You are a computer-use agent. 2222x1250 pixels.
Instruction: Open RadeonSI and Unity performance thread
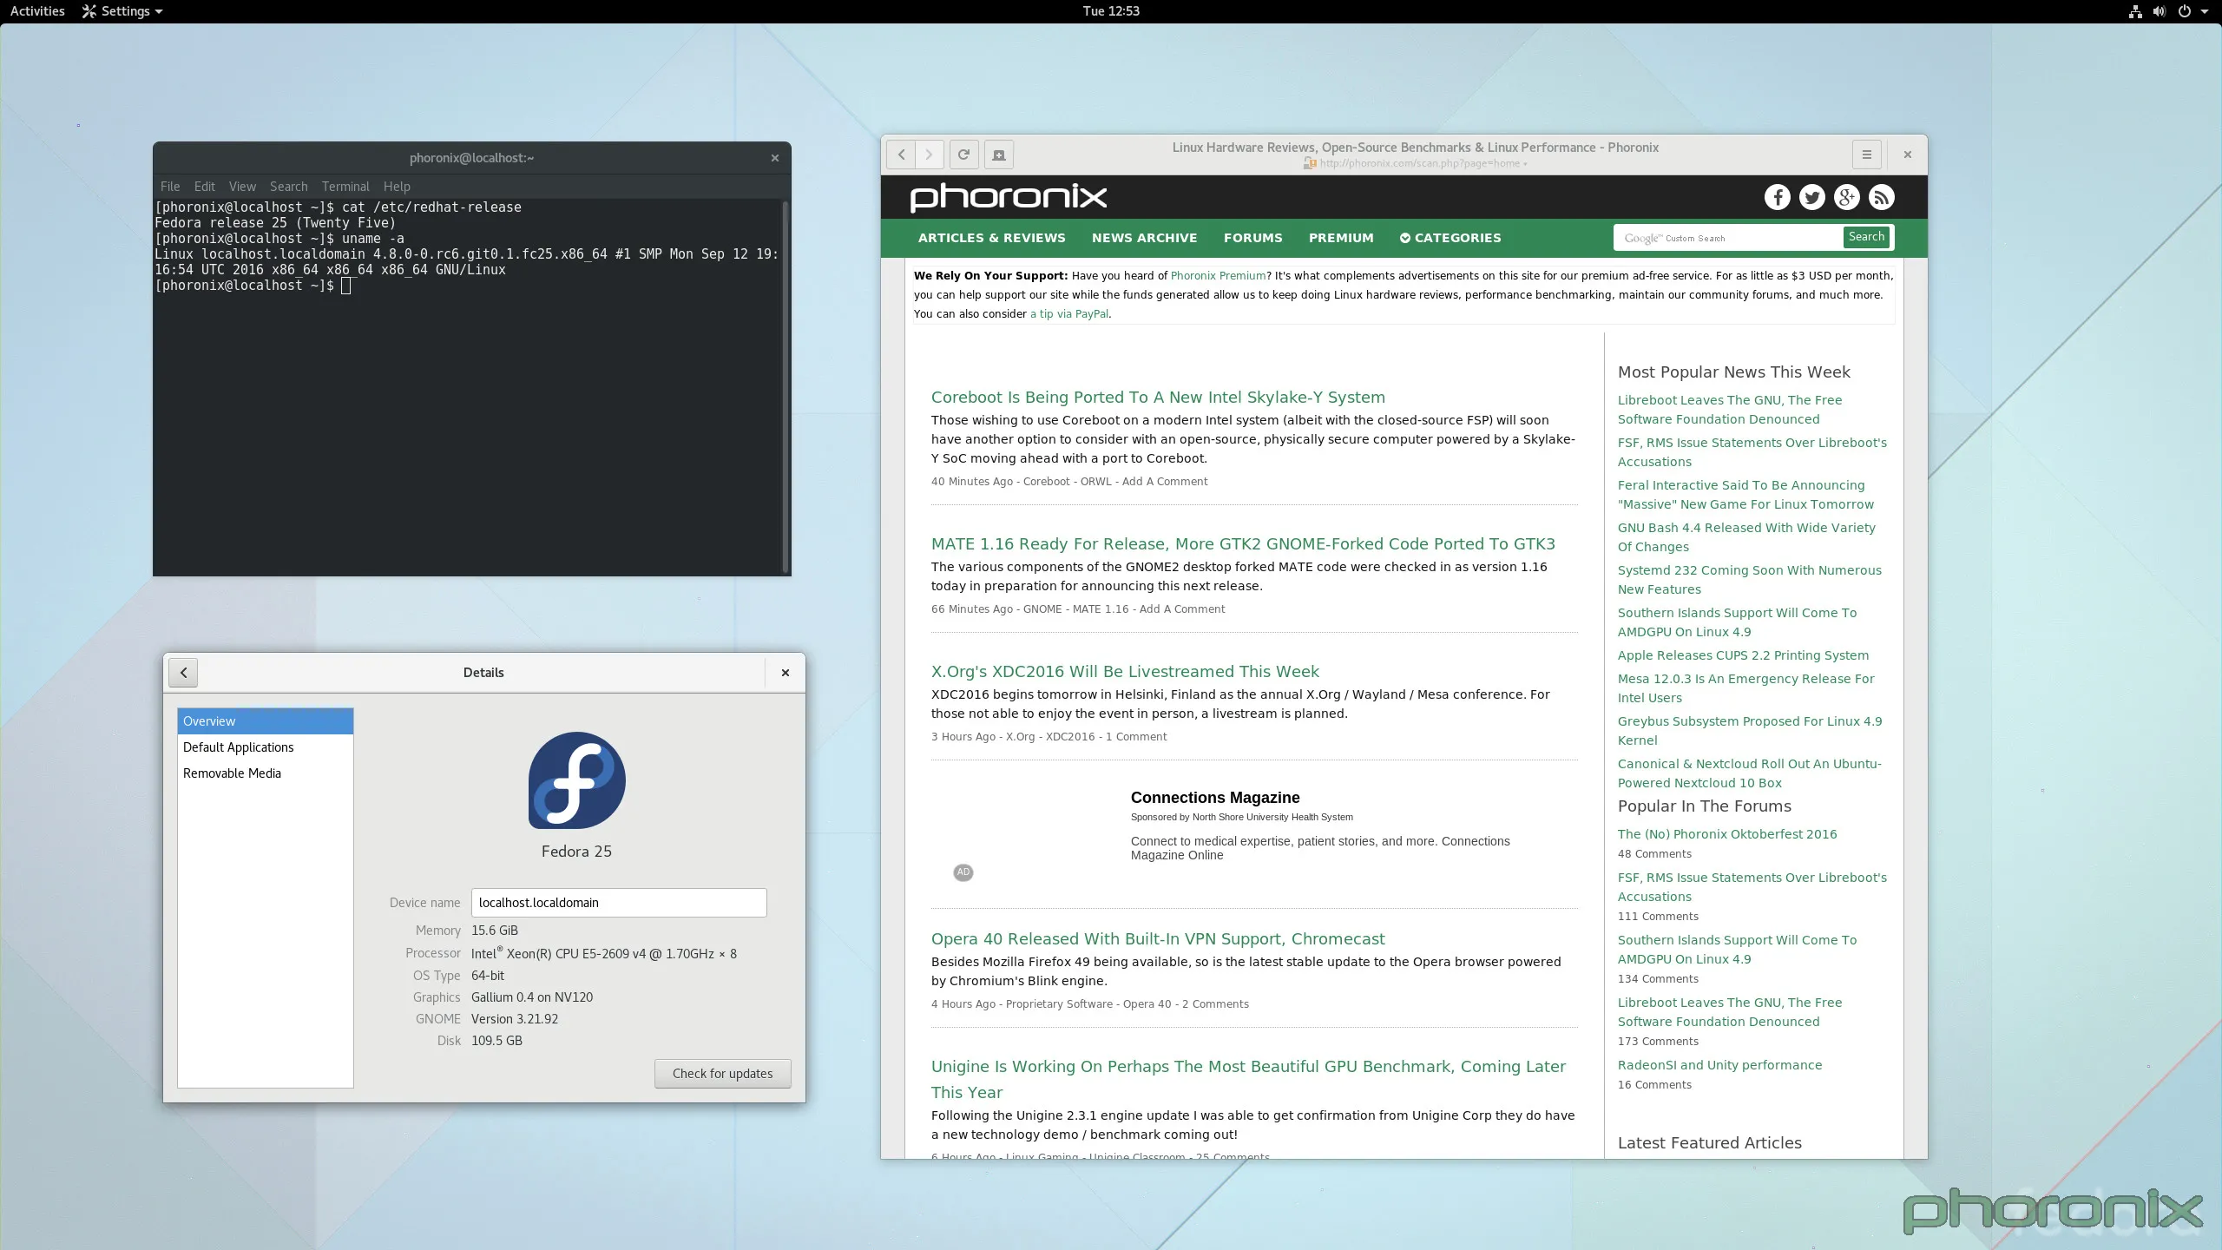click(1719, 1065)
